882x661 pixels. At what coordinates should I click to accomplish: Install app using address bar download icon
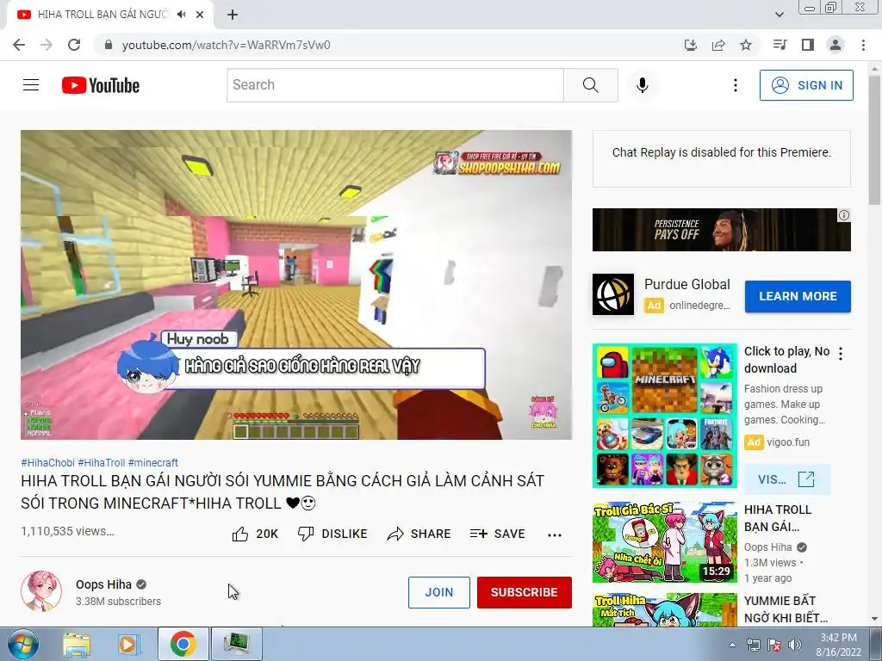tap(691, 45)
